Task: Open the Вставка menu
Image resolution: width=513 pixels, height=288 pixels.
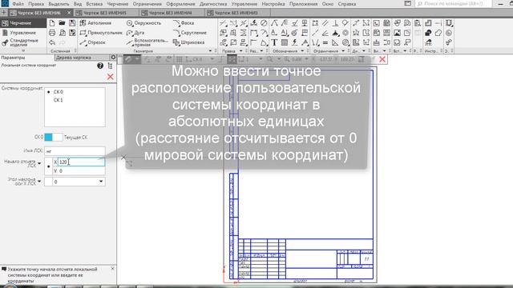Action: 95,4
